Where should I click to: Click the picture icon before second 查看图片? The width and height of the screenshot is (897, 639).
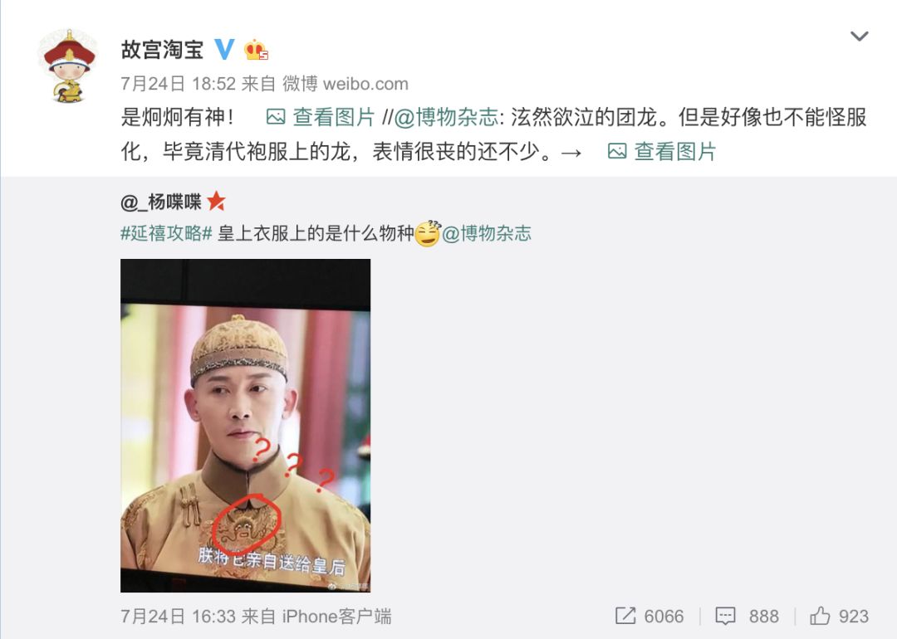click(x=616, y=152)
